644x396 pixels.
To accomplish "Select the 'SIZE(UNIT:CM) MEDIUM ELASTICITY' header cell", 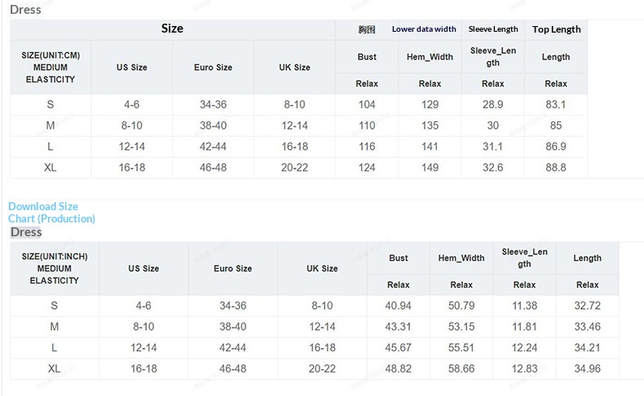I will tap(51, 68).
